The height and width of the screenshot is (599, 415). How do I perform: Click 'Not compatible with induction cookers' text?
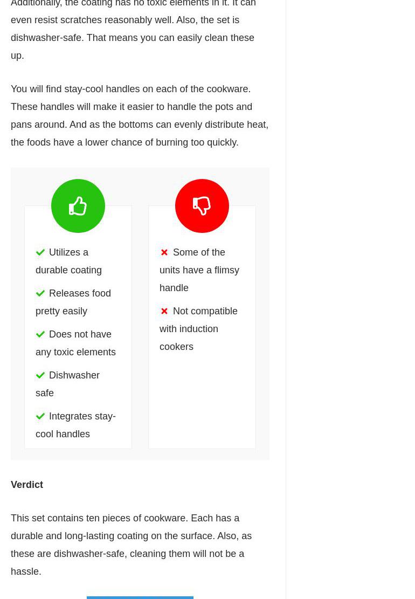pos(198,329)
